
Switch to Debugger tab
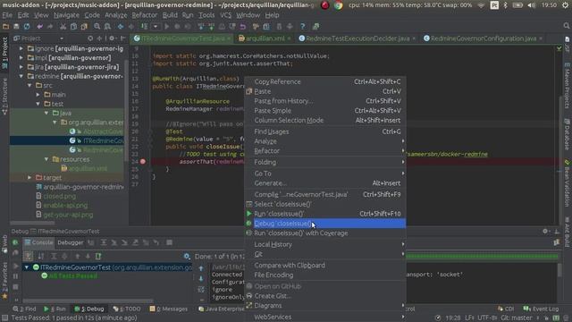[70, 242]
